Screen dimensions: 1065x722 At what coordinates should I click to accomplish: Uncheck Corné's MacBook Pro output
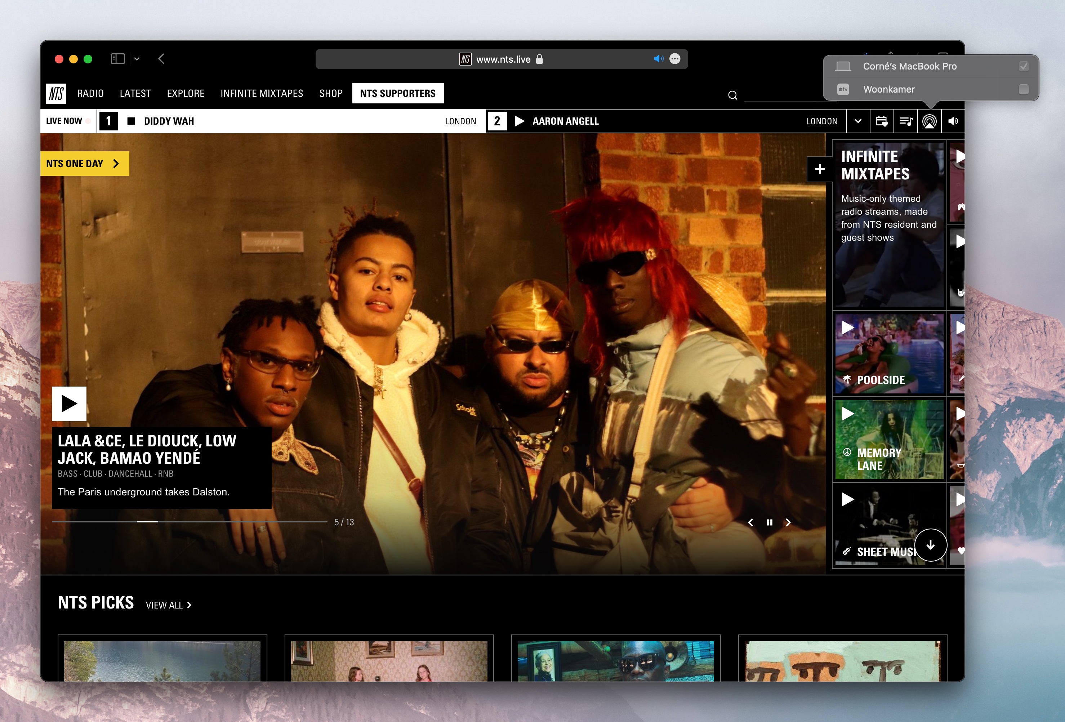(1023, 66)
